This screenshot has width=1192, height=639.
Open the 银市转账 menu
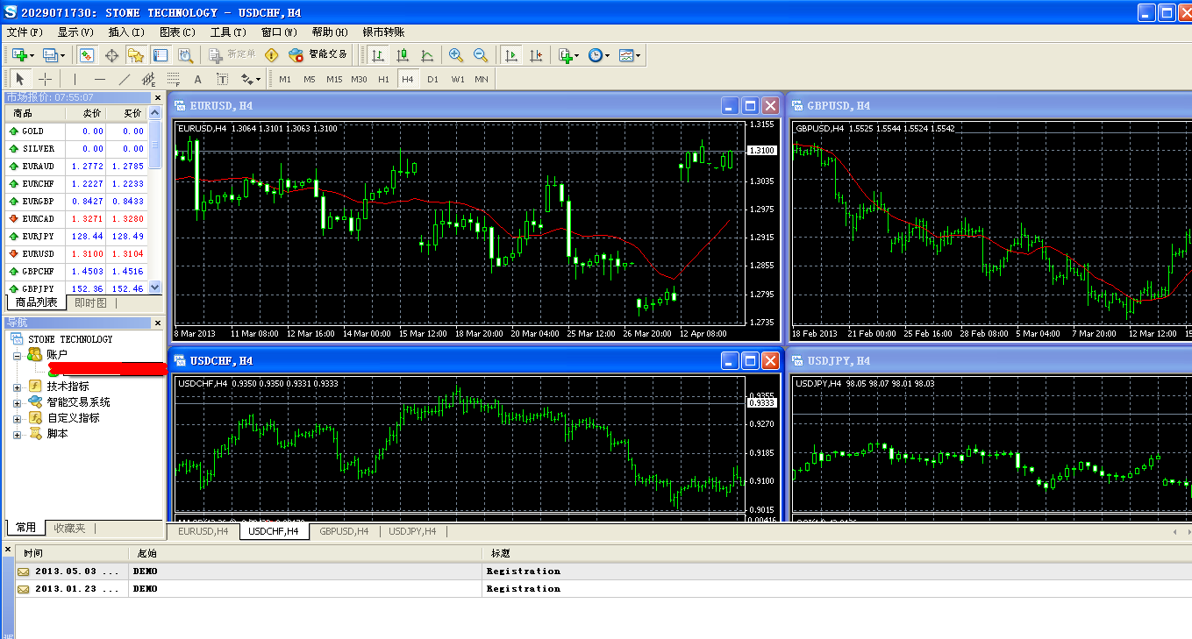tap(383, 32)
